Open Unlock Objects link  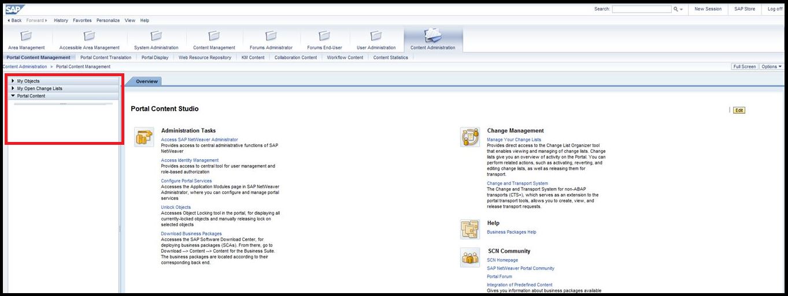coord(176,207)
